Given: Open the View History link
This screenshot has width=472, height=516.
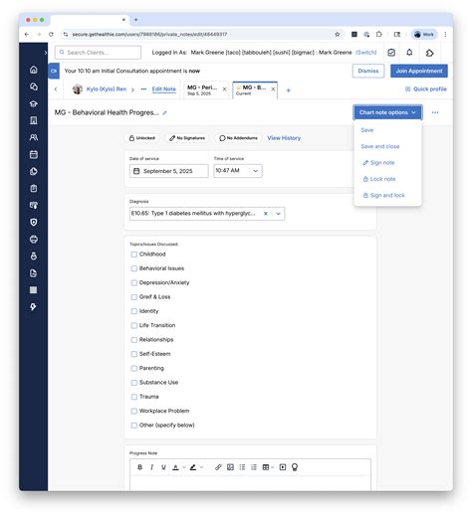Looking at the screenshot, I should (x=284, y=138).
